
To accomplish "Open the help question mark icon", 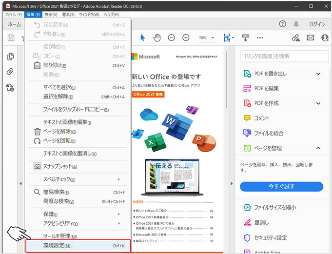I will [x=282, y=24].
